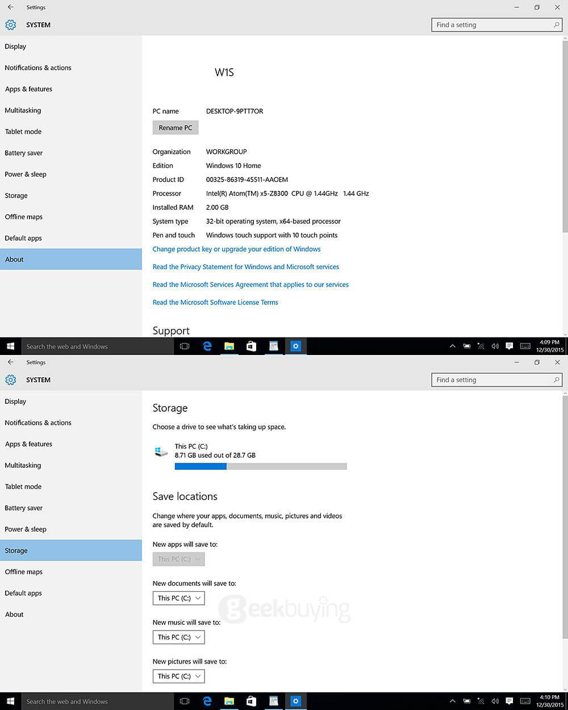The width and height of the screenshot is (568, 710).
Task: Open Settings from the taskbar
Action: pos(295,701)
